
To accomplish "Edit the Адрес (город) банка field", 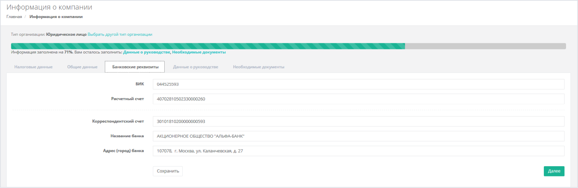I will pos(358,151).
